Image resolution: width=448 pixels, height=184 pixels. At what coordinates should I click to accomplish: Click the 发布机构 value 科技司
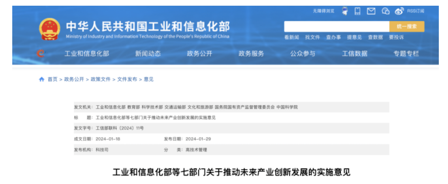click(102, 150)
